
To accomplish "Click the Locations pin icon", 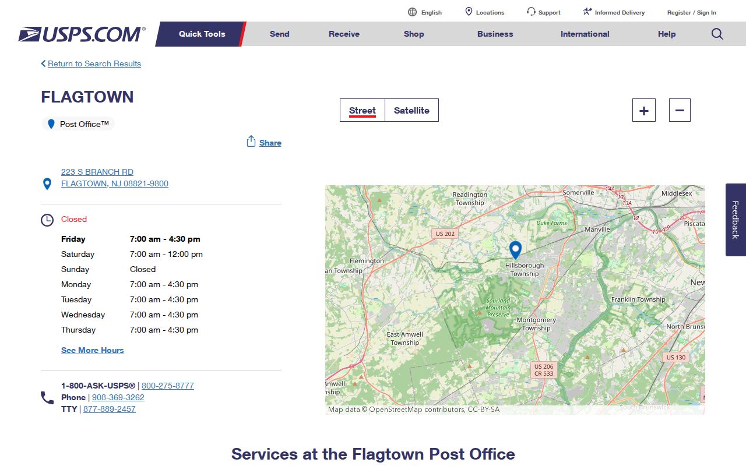I will (x=469, y=12).
